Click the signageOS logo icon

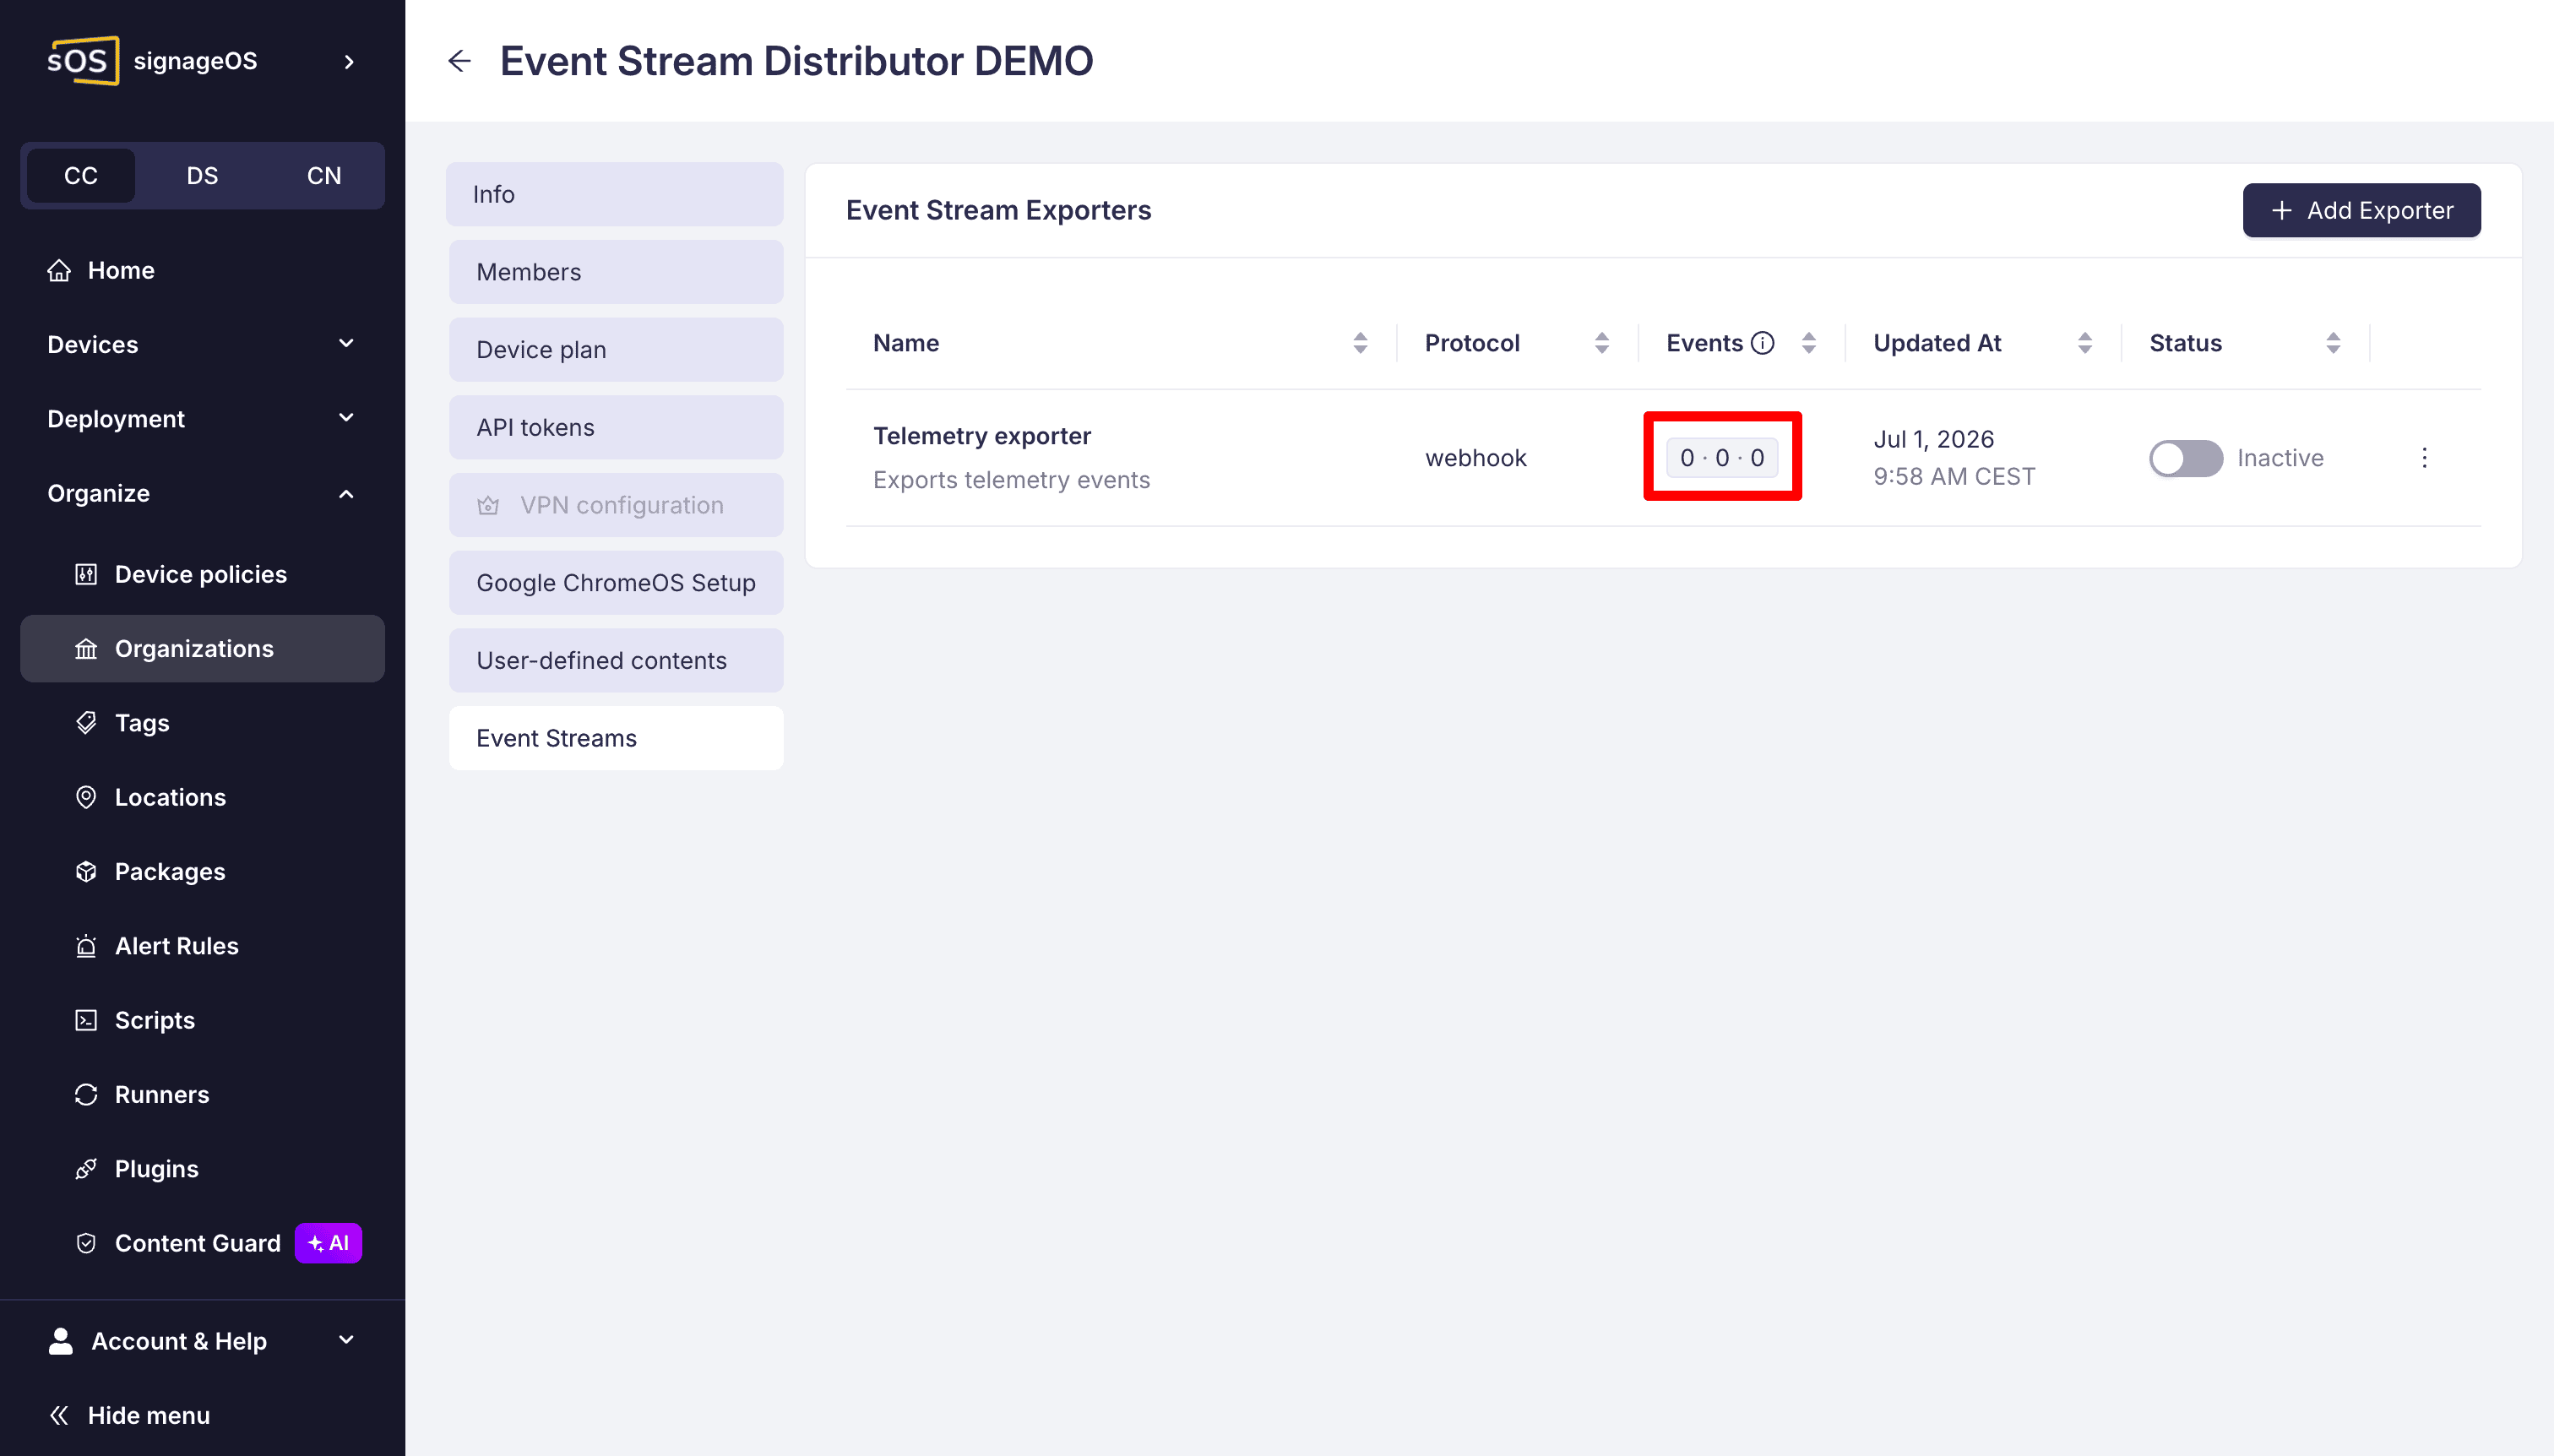point(83,60)
